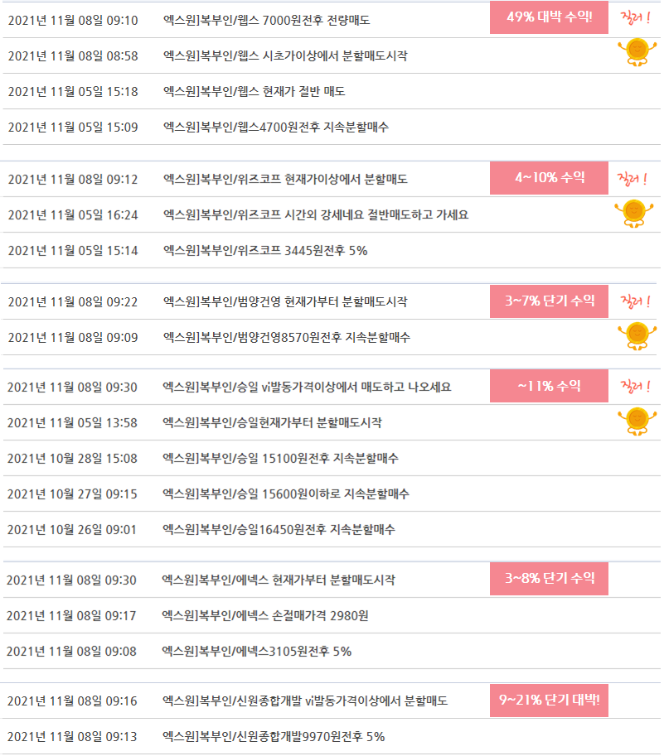
Task: Click the 4~10% 수익 badge
Action: pyautogui.click(x=549, y=178)
